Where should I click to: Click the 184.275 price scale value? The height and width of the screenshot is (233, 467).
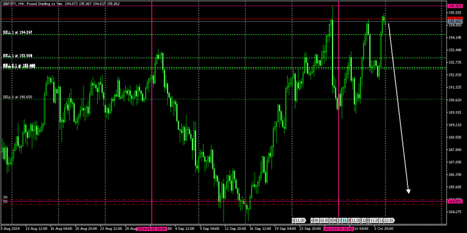point(455,212)
